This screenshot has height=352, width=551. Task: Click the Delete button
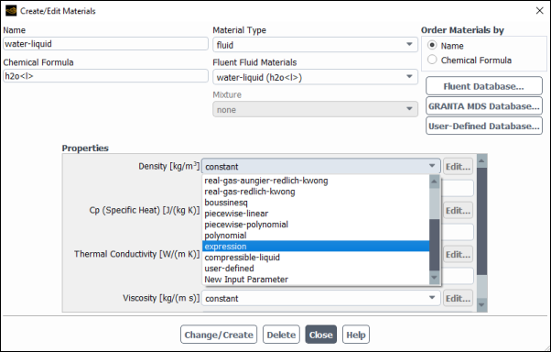point(281,335)
